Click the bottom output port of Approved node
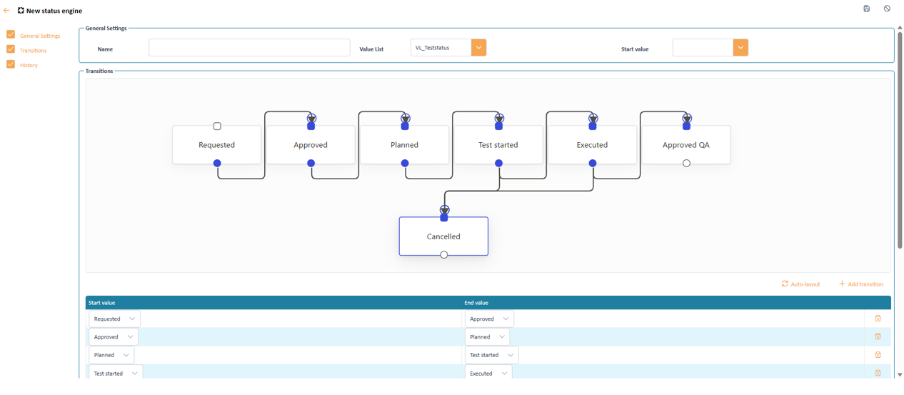 pos(311,163)
